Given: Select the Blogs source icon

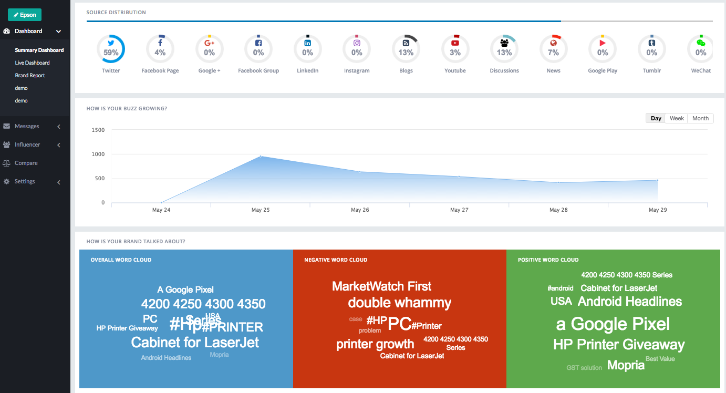Looking at the screenshot, I should (x=406, y=49).
